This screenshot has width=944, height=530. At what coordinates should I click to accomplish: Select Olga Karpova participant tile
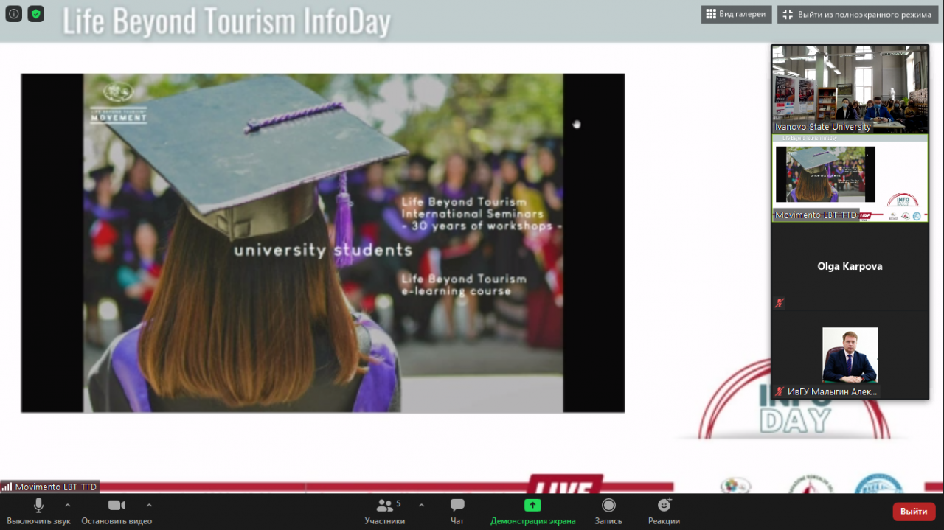click(x=850, y=266)
